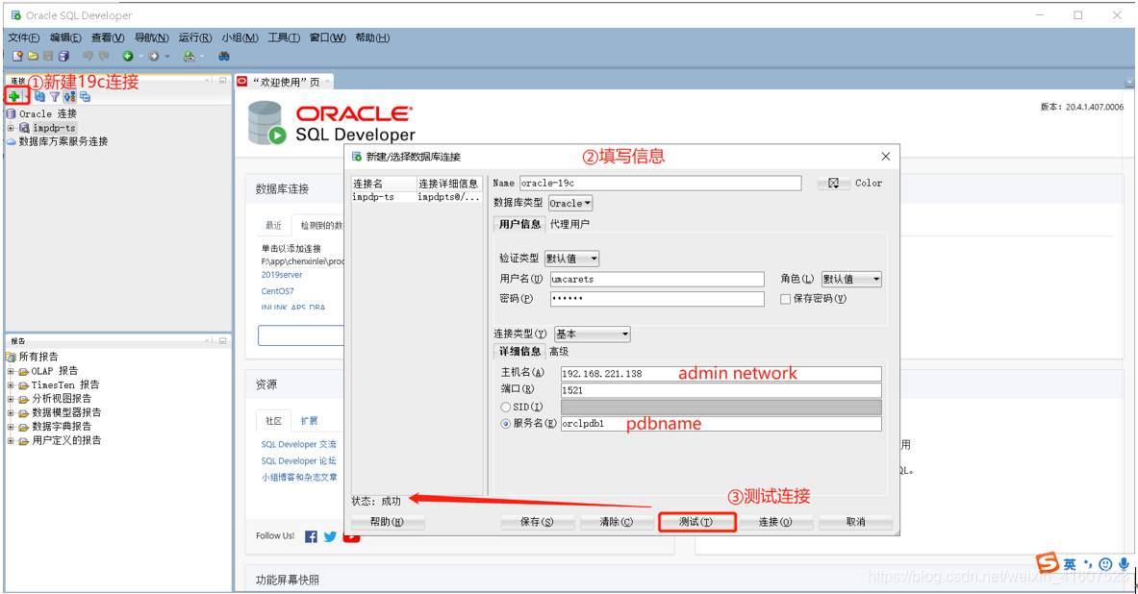The width and height of the screenshot is (1138, 594).
Task: Click the SQL Worksheet toolbar icon
Action: [189, 56]
